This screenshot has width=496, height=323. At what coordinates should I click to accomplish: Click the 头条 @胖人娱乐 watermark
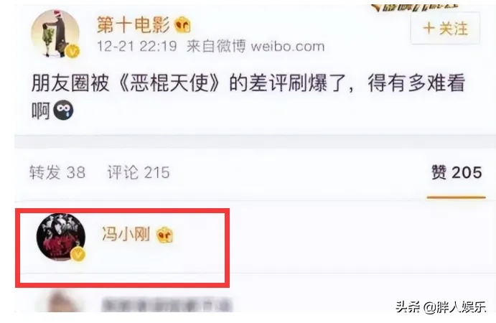tap(441, 307)
